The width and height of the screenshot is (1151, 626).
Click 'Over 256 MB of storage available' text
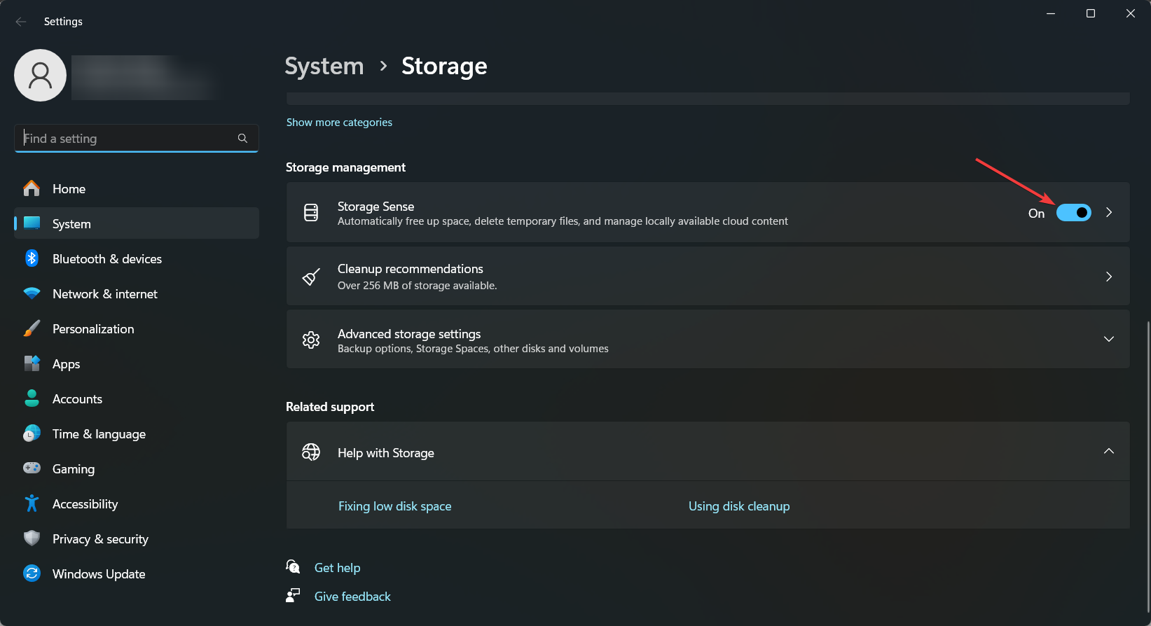417,285
